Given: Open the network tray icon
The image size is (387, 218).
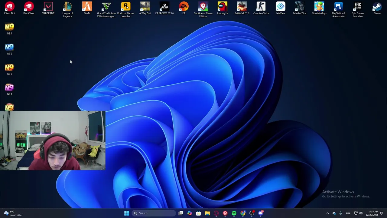Looking at the screenshot, I should (x=356, y=213).
